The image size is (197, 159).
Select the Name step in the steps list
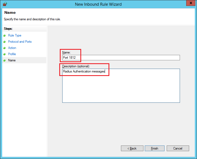pos(12,60)
